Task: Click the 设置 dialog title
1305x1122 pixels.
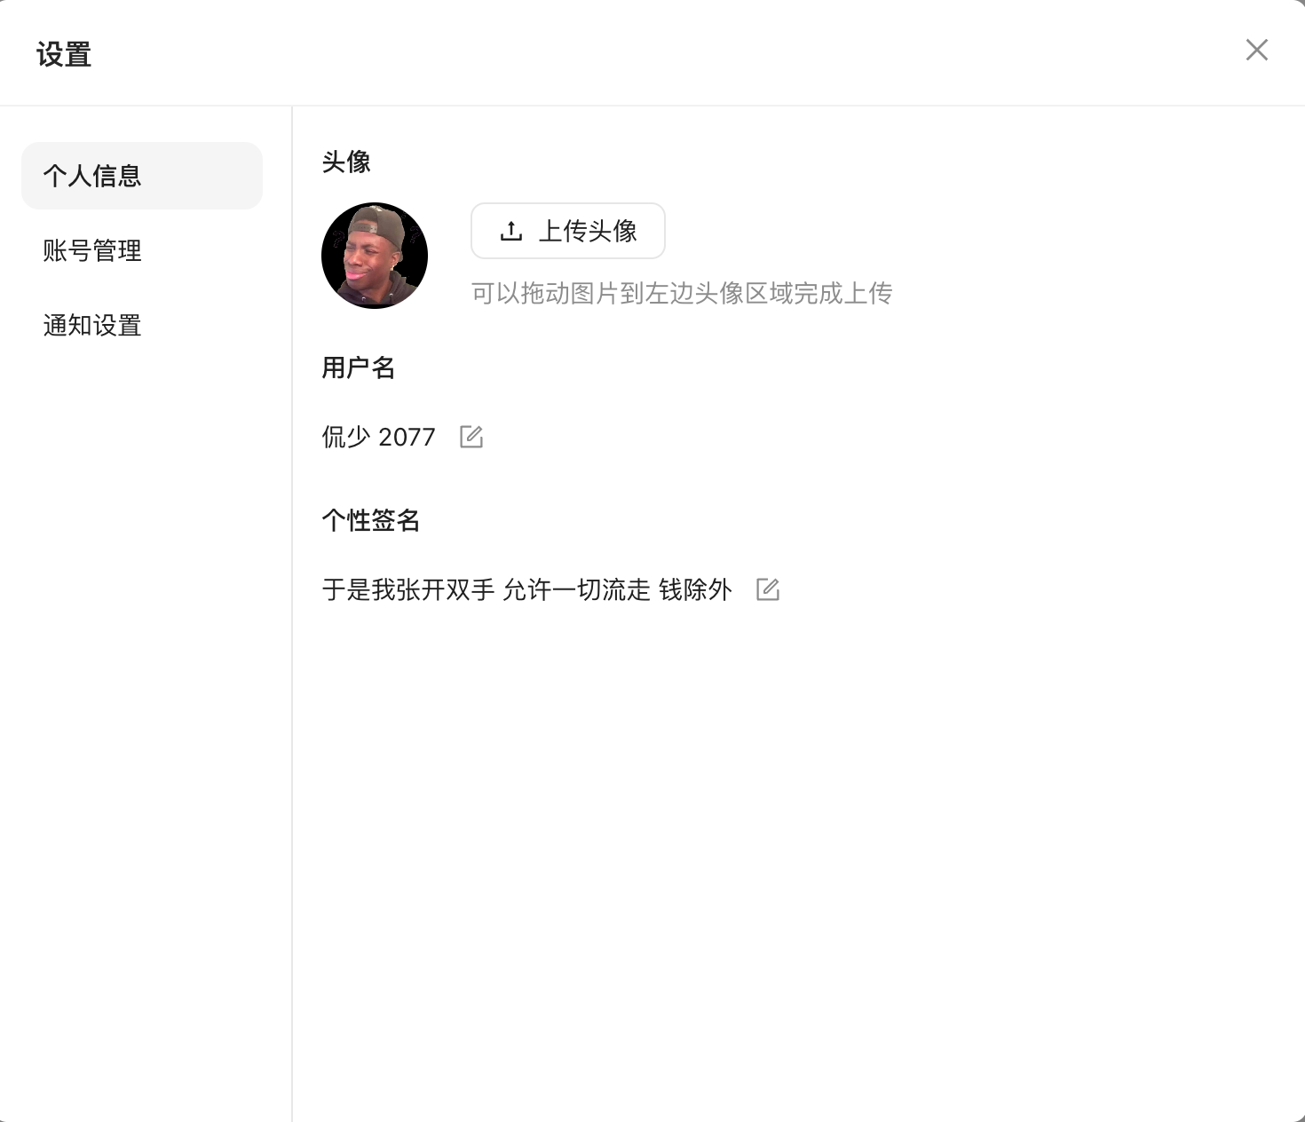Action: point(64,54)
